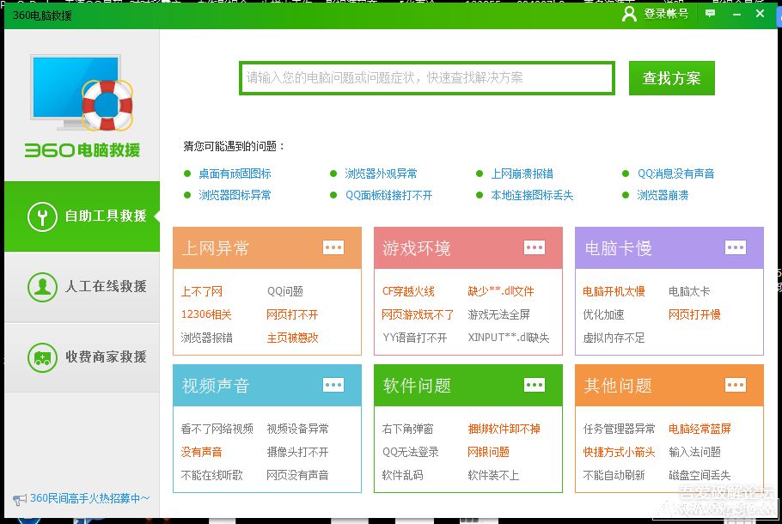This screenshot has height=524, width=782.
Task: Open more options for the 游戏环境 card
Action: tap(535, 247)
